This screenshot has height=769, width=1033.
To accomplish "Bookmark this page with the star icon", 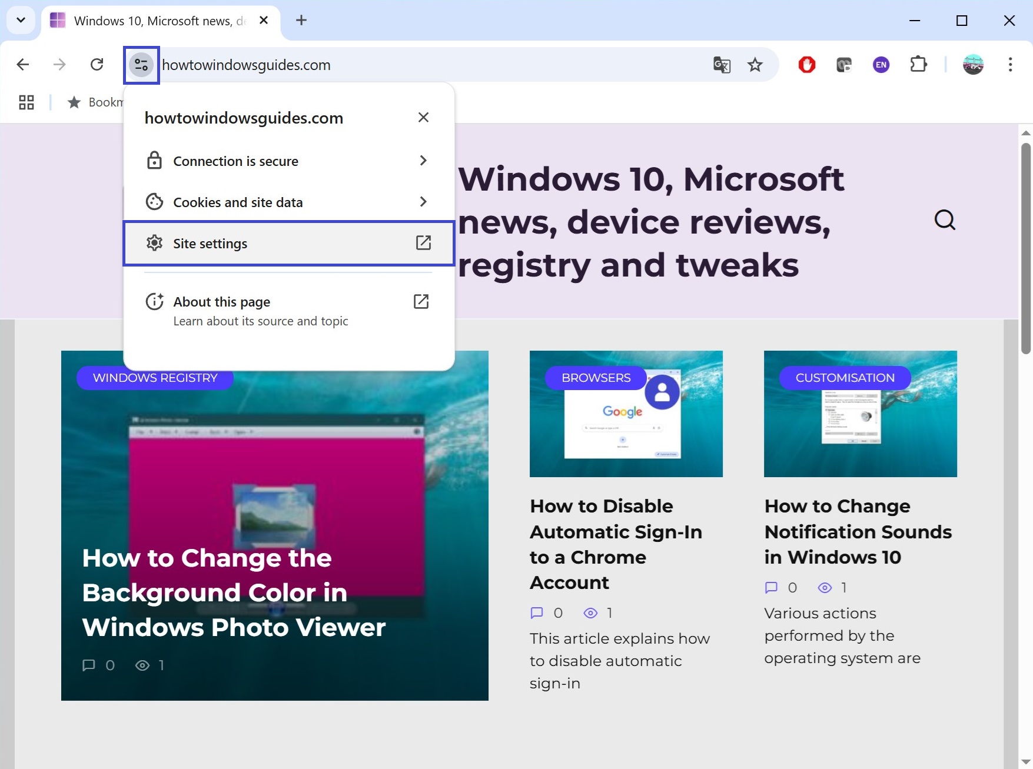I will coord(755,65).
